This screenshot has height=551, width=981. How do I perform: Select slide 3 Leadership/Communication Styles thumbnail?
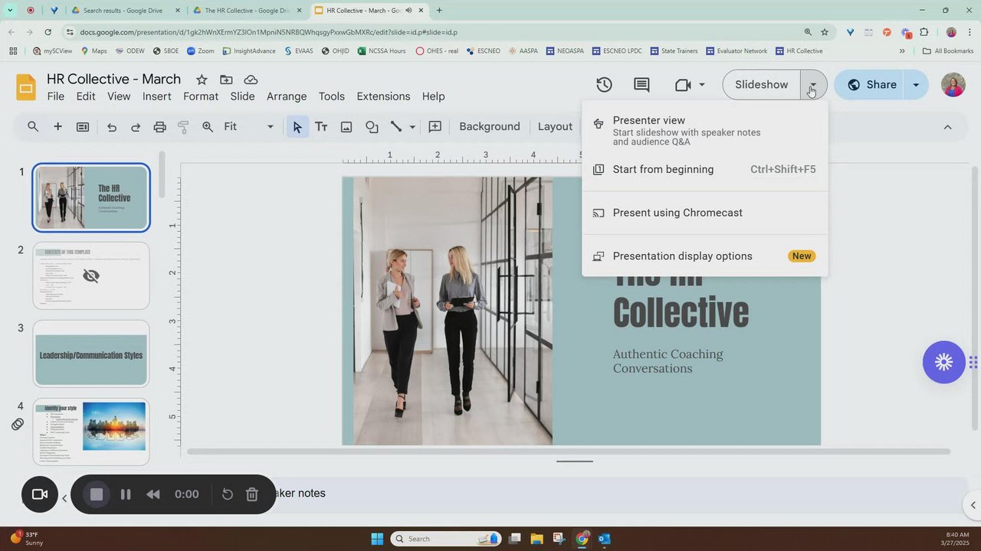pyautogui.click(x=91, y=354)
